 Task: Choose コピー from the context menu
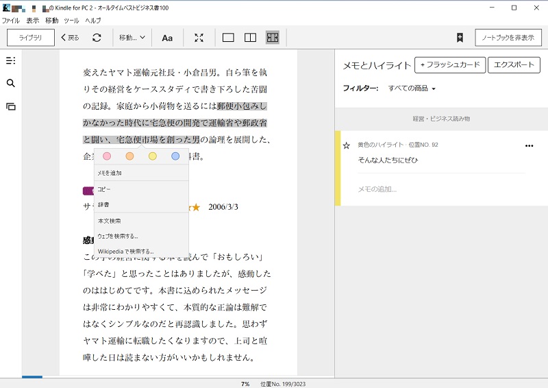104,189
